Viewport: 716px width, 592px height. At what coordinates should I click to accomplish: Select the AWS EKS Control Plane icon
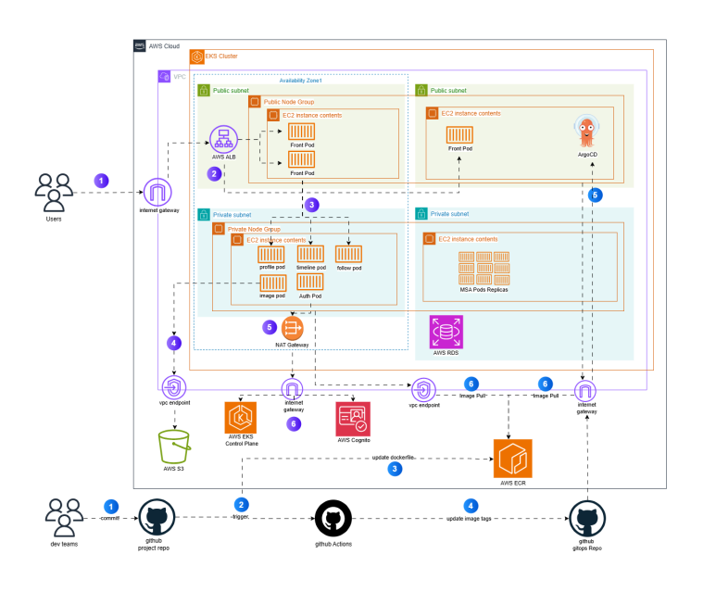click(x=241, y=418)
